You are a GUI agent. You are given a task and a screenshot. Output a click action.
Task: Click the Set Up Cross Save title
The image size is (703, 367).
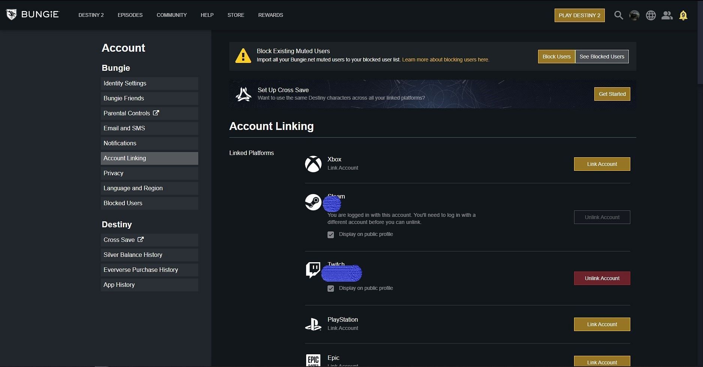[x=283, y=90]
